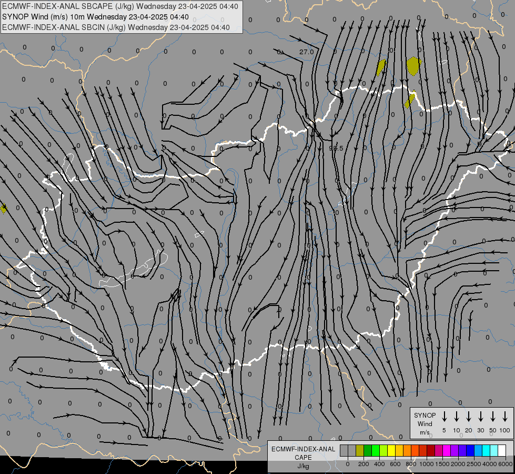
Task: Click the 'J/kg' unit label in legend
Action: 303,466
